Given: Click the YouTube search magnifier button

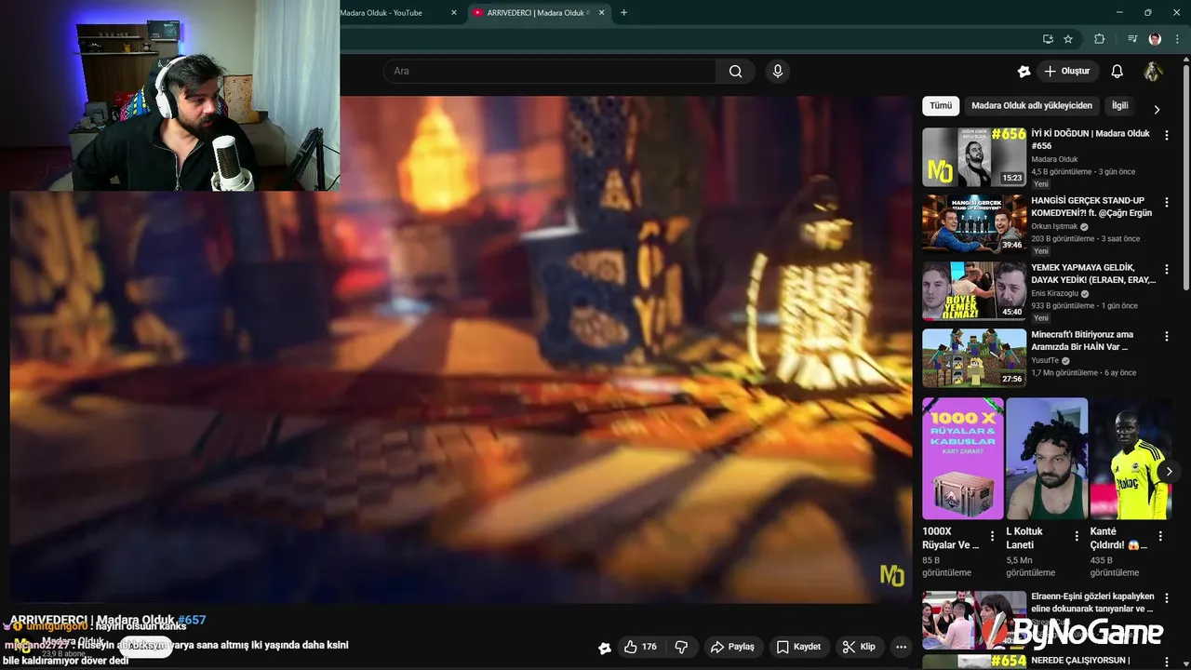Looking at the screenshot, I should point(735,72).
